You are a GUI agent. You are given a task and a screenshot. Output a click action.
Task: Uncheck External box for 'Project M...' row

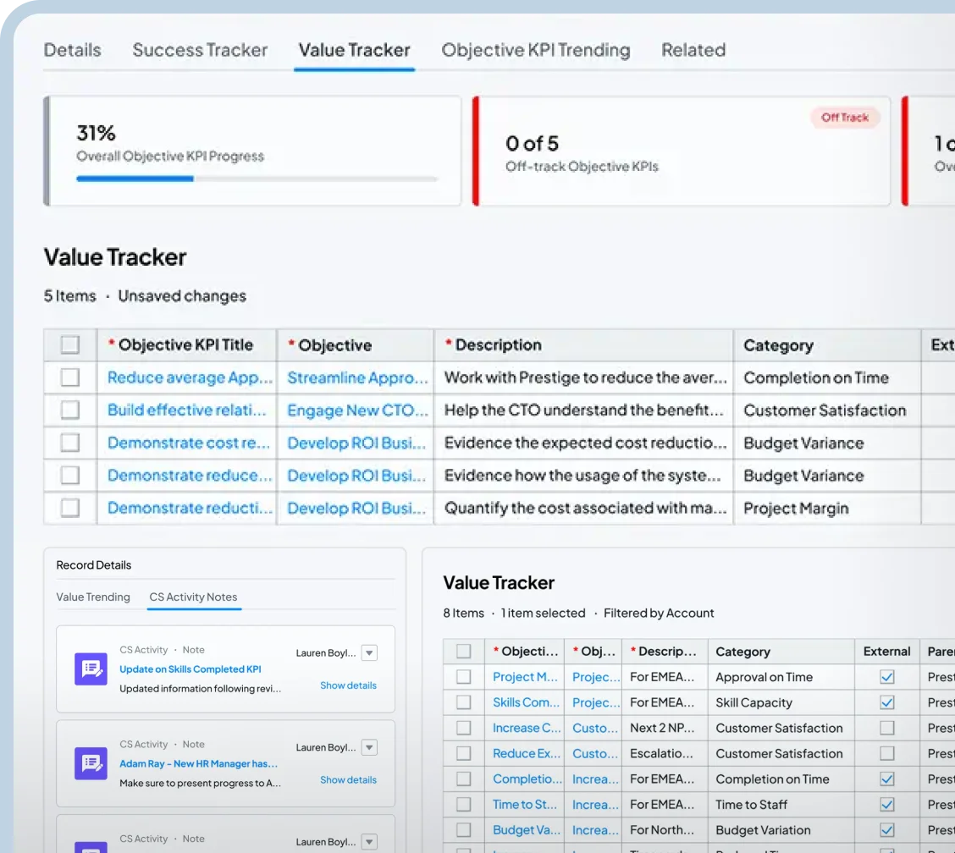(x=886, y=677)
